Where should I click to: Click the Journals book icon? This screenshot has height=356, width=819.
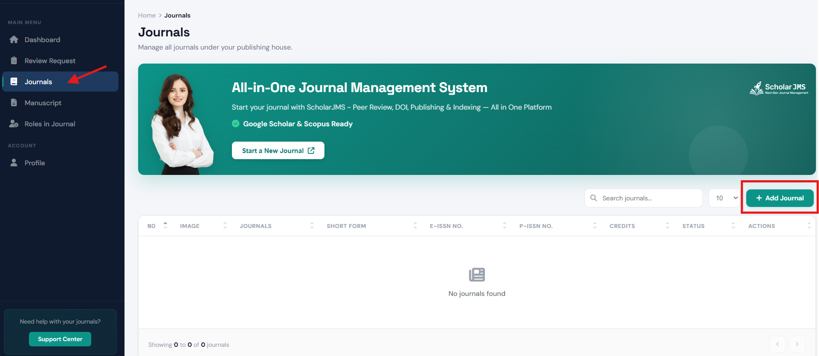coord(14,82)
